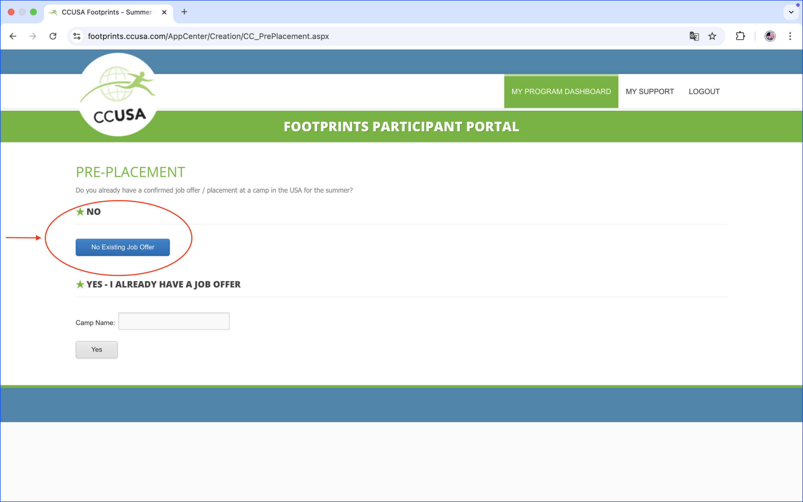
Task: Go to My Program Dashboard
Action: (561, 92)
